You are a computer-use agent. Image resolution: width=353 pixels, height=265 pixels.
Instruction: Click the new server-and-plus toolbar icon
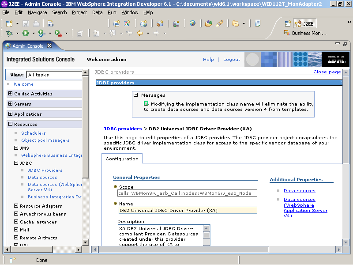[x=176, y=23]
